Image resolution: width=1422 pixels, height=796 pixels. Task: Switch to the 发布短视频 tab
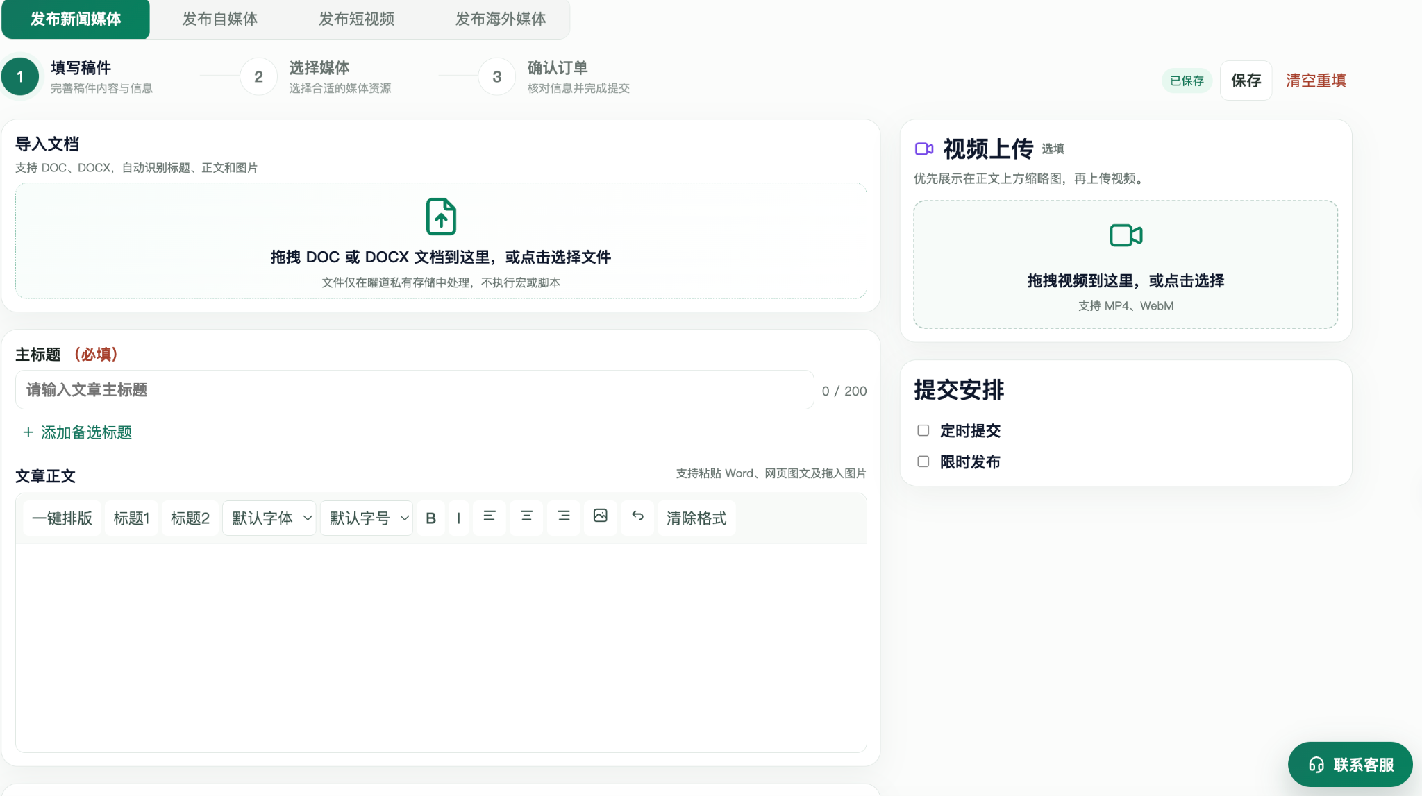click(356, 19)
